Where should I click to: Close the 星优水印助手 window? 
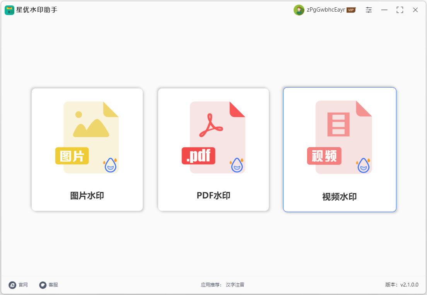click(x=415, y=10)
